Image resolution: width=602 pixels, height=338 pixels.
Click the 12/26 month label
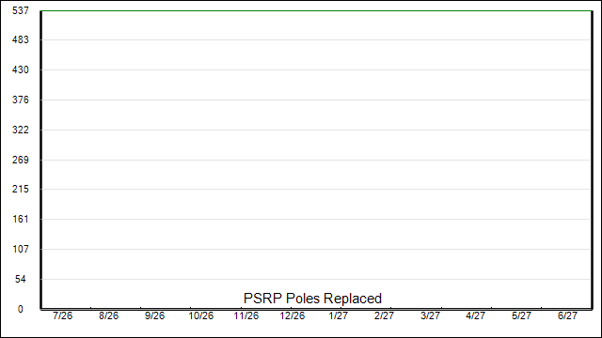[293, 315]
